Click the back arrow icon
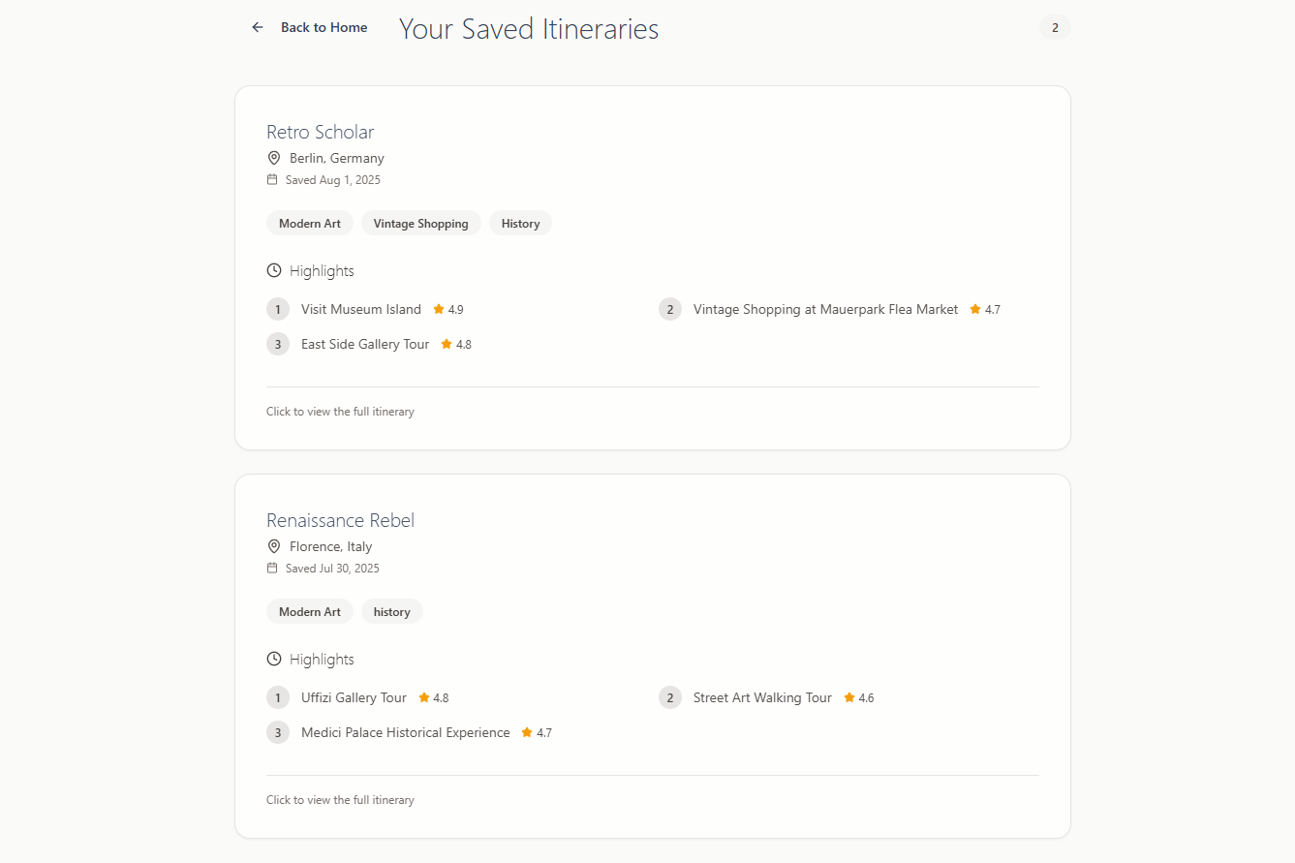Image resolution: width=1295 pixels, height=863 pixels. pyautogui.click(x=258, y=28)
